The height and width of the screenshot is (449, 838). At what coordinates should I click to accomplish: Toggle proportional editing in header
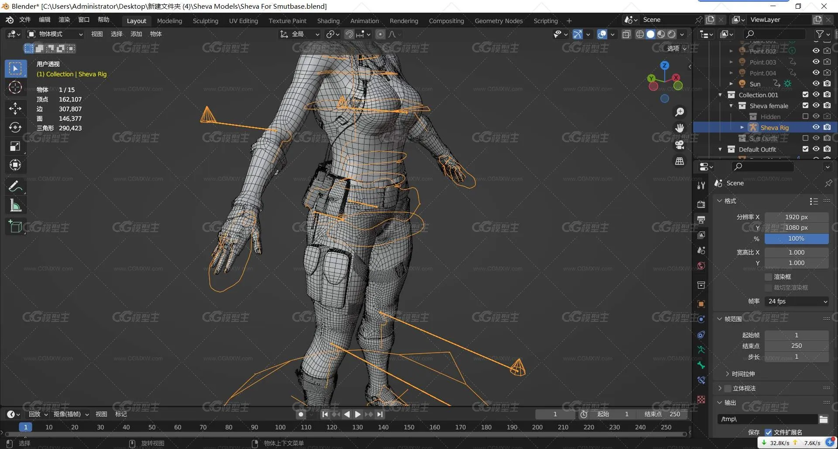(x=381, y=34)
